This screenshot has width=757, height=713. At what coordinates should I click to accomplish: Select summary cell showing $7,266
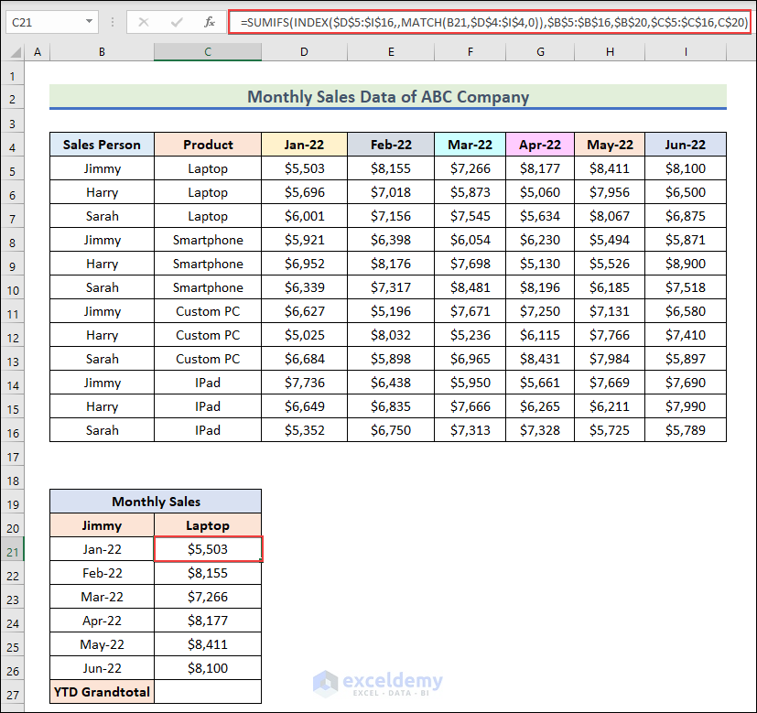coord(208,597)
